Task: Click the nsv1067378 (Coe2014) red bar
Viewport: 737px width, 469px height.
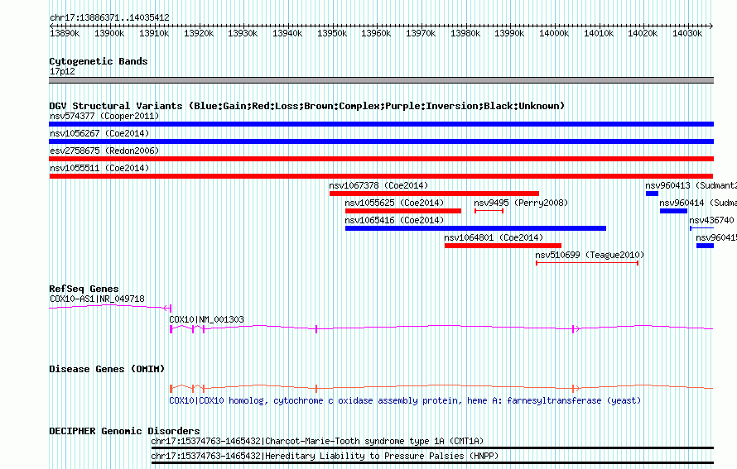Action: 434,194
